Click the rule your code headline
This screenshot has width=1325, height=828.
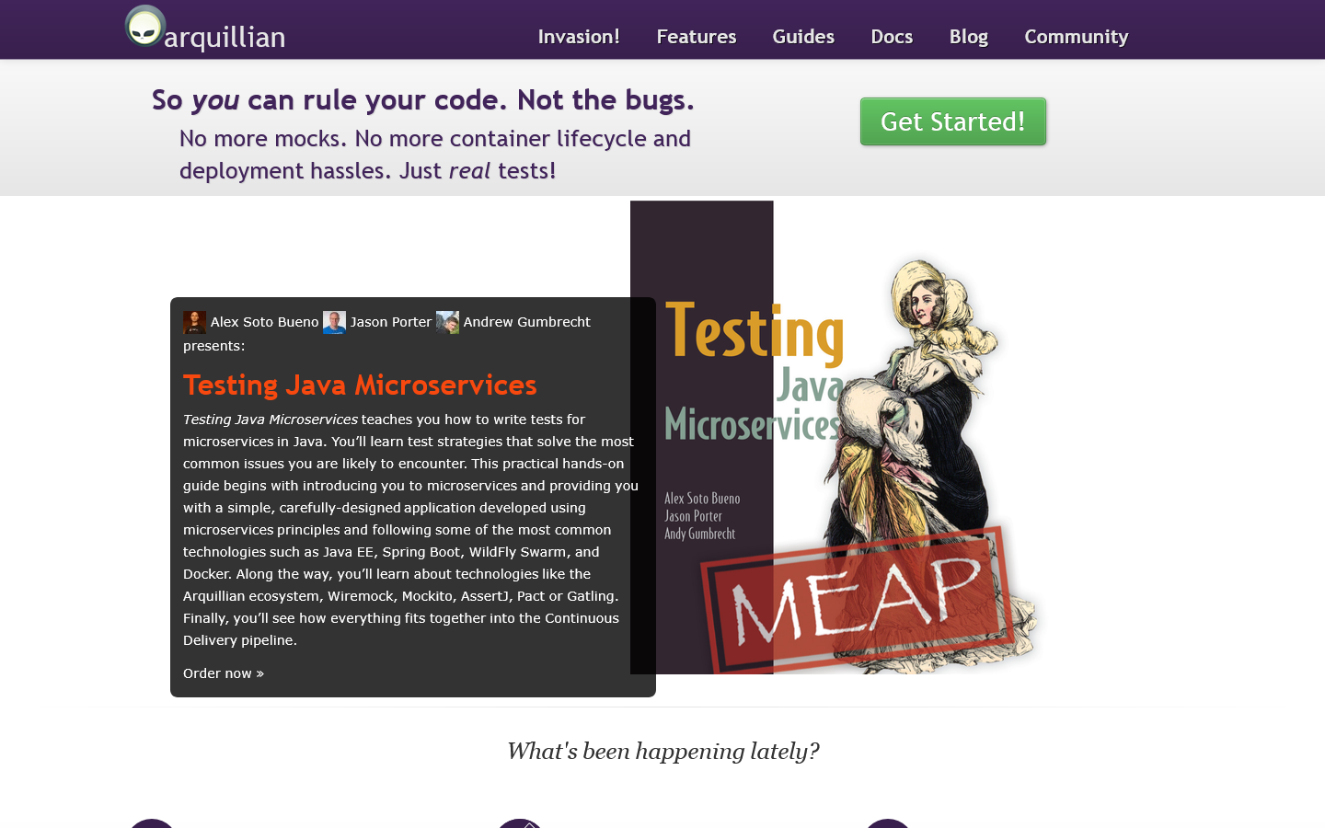tap(423, 99)
